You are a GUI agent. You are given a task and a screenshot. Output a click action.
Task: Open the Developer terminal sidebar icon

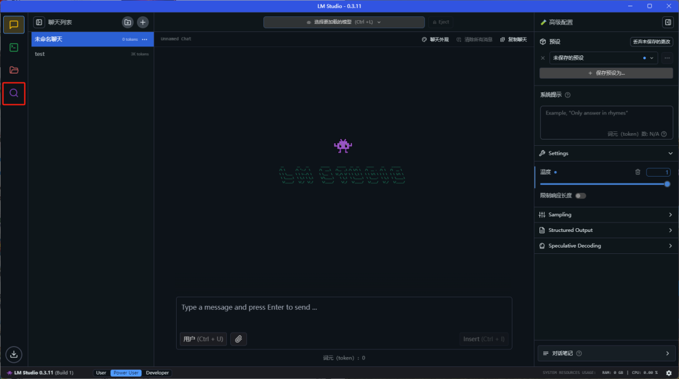14,47
